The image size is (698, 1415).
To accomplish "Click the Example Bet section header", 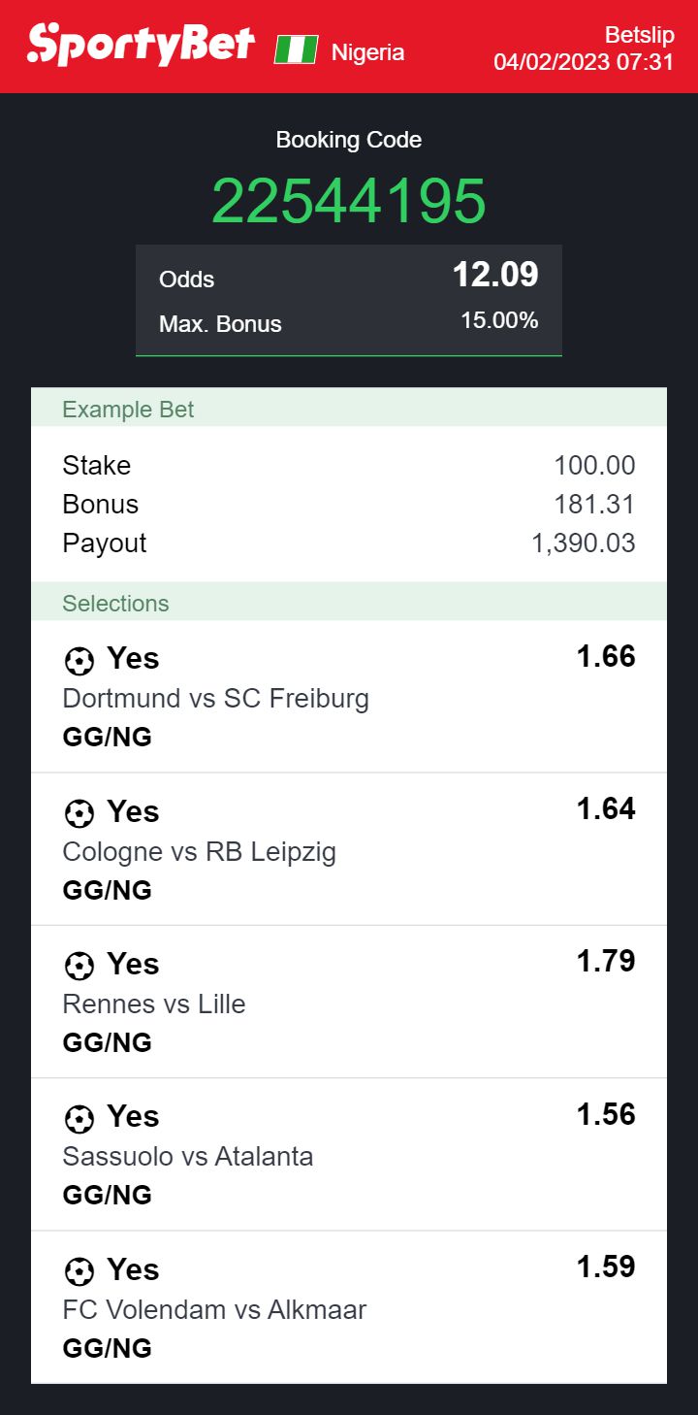I will [128, 410].
